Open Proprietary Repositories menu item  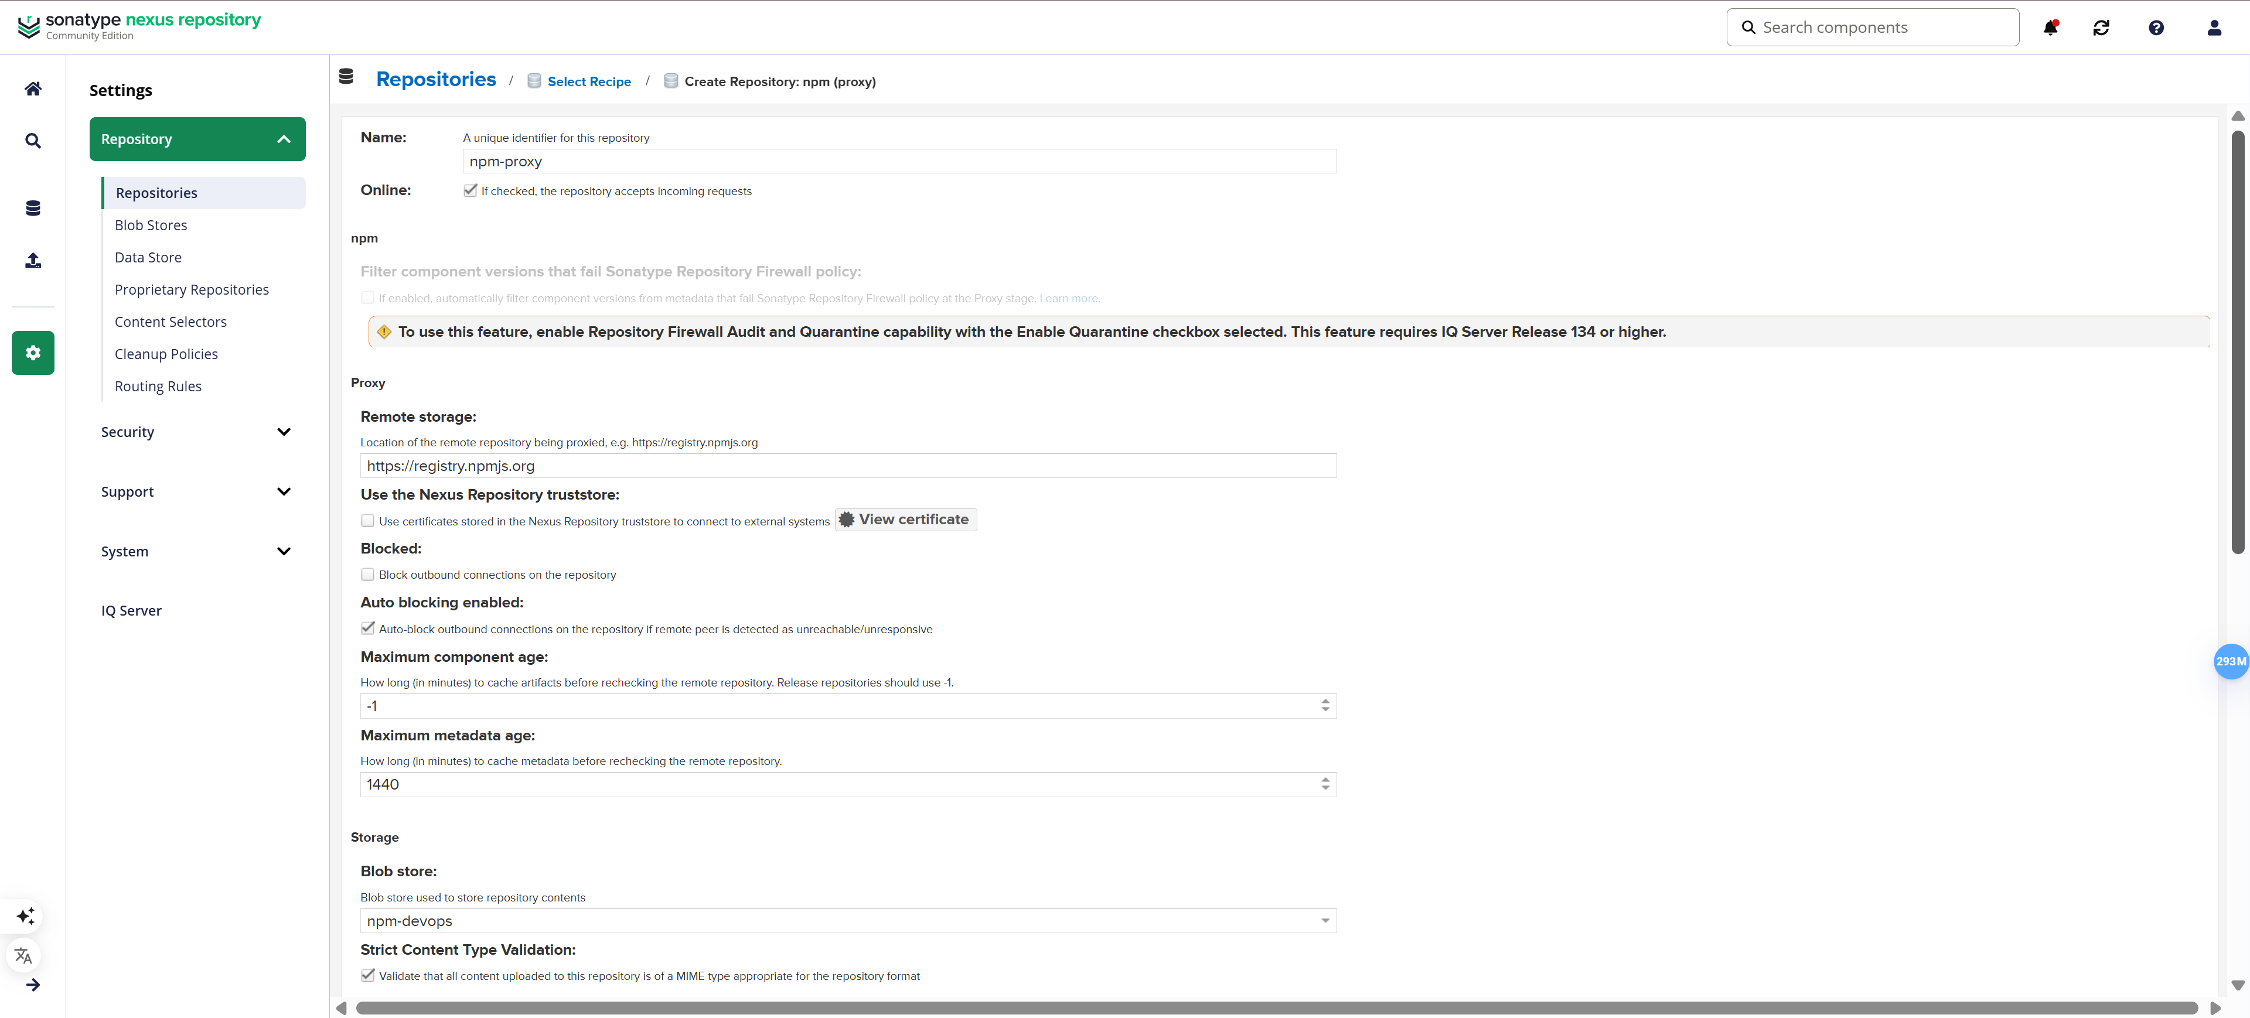tap(192, 290)
